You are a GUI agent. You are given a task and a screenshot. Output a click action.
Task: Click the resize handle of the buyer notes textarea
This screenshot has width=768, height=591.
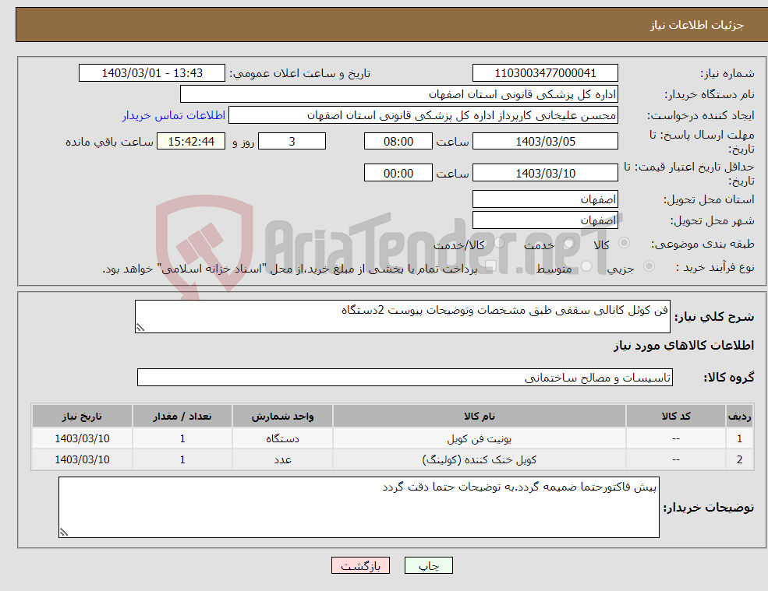point(64,533)
